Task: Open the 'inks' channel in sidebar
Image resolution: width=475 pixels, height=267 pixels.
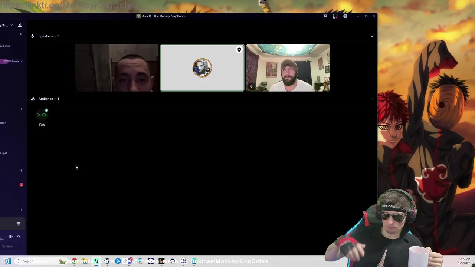Action: (3, 123)
